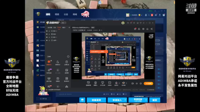Open hamburger menu in streaming window title bar
Image resolution: width=200 pixels, height=112 pixels.
[x=143, y=23]
